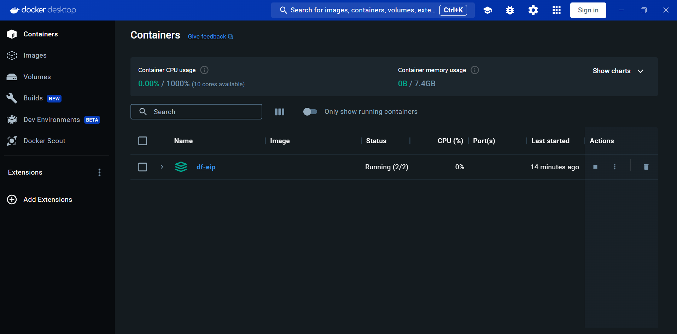
Task: Open more actions menu for df-eip
Action: click(x=614, y=167)
